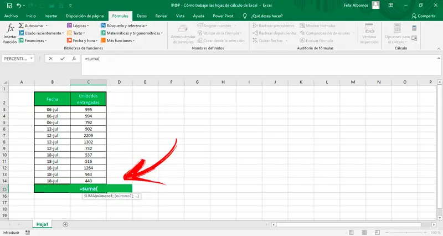
Task: Click cell containing 2209
Action: 89,135
